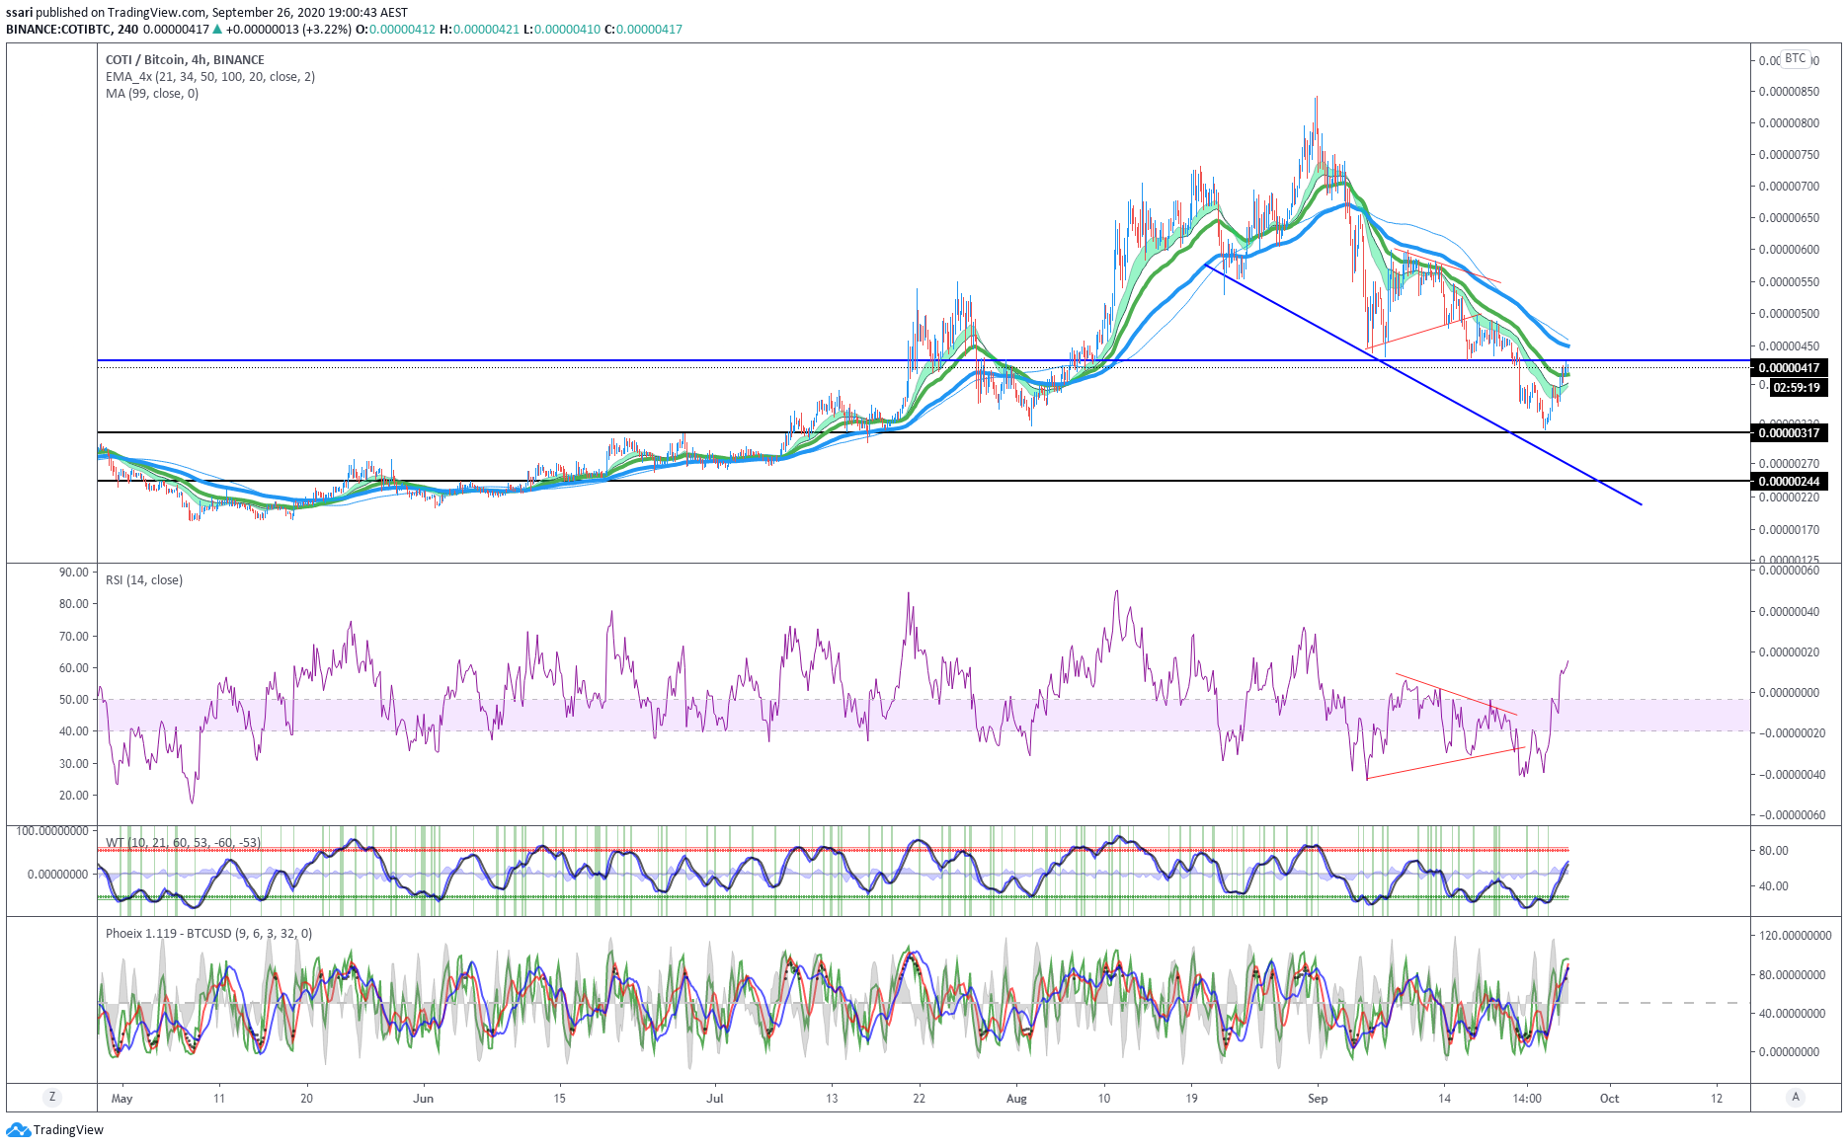Click the May label on time axis
The width and height of the screenshot is (1848, 1148).
click(122, 1098)
